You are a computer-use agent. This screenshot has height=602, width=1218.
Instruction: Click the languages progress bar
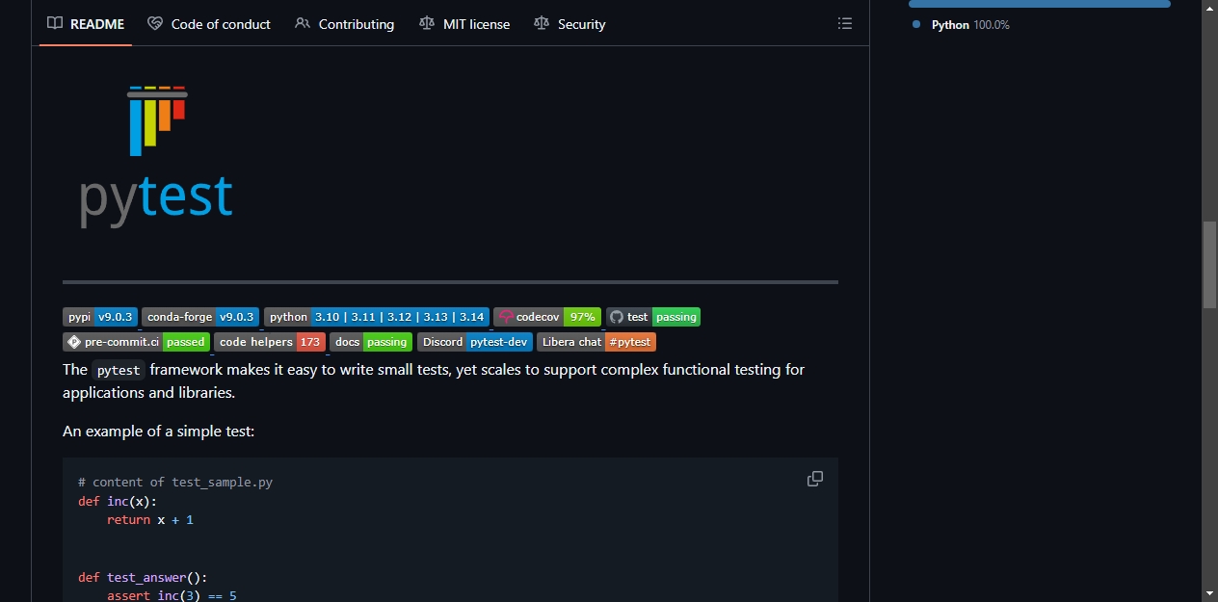pyautogui.click(x=1040, y=4)
